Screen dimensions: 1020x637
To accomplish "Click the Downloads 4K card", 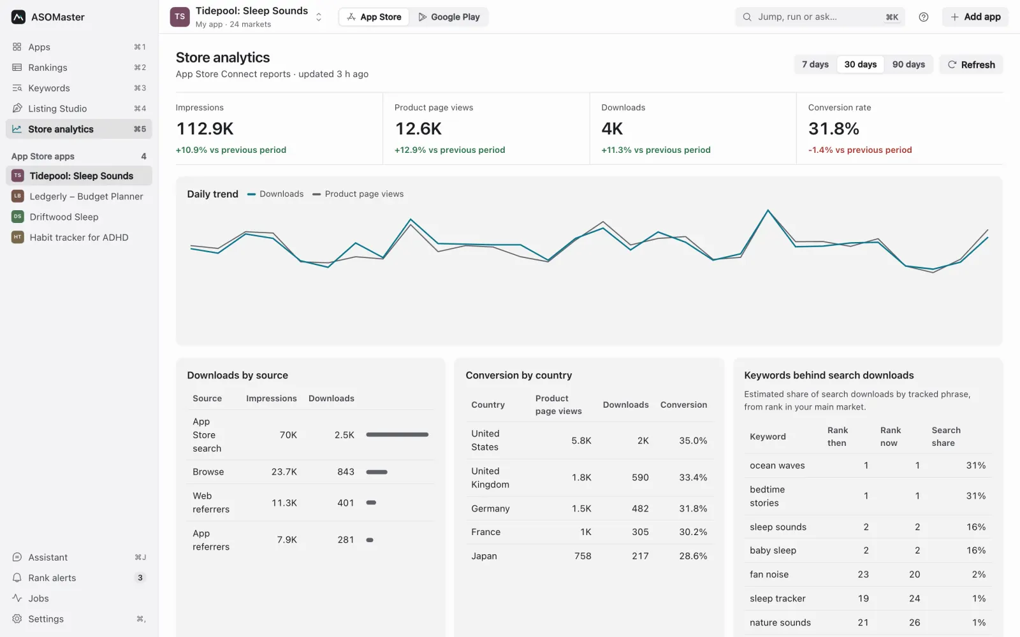I will [693, 129].
